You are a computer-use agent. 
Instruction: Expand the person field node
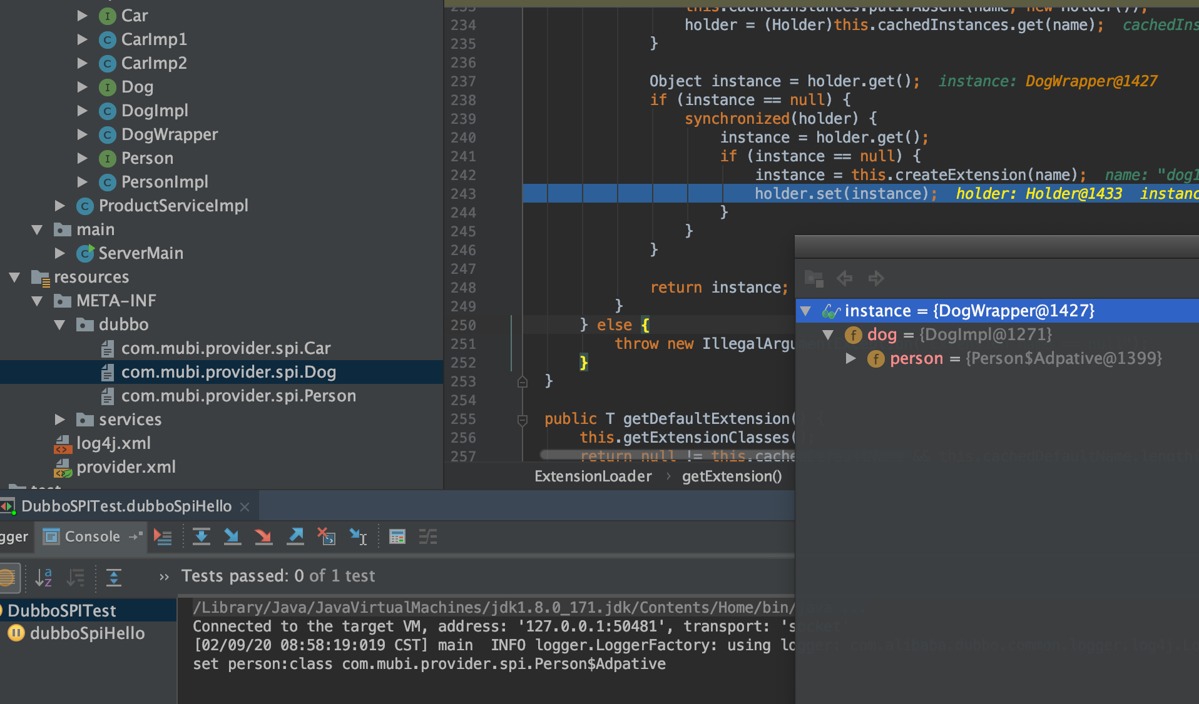(x=850, y=358)
